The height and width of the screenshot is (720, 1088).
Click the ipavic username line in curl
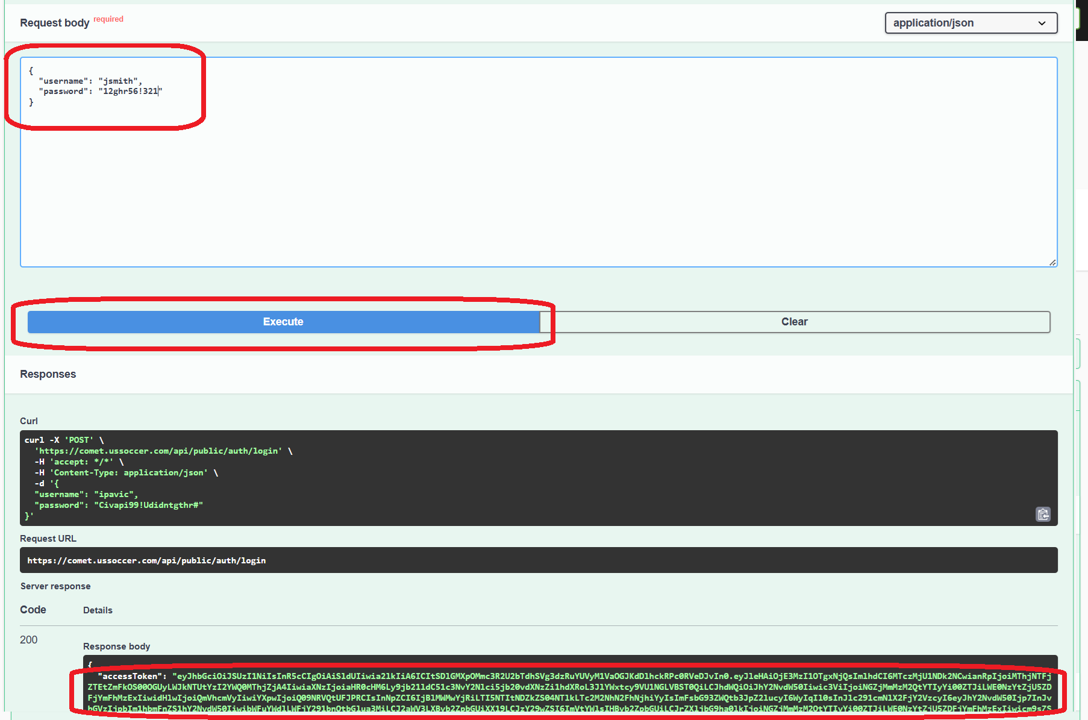86,495
